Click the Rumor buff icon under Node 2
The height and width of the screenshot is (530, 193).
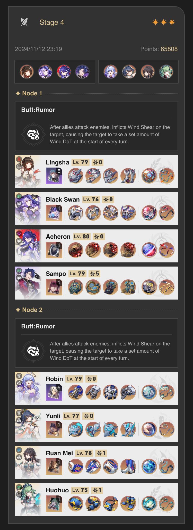pyautogui.click(x=33, y=351)
